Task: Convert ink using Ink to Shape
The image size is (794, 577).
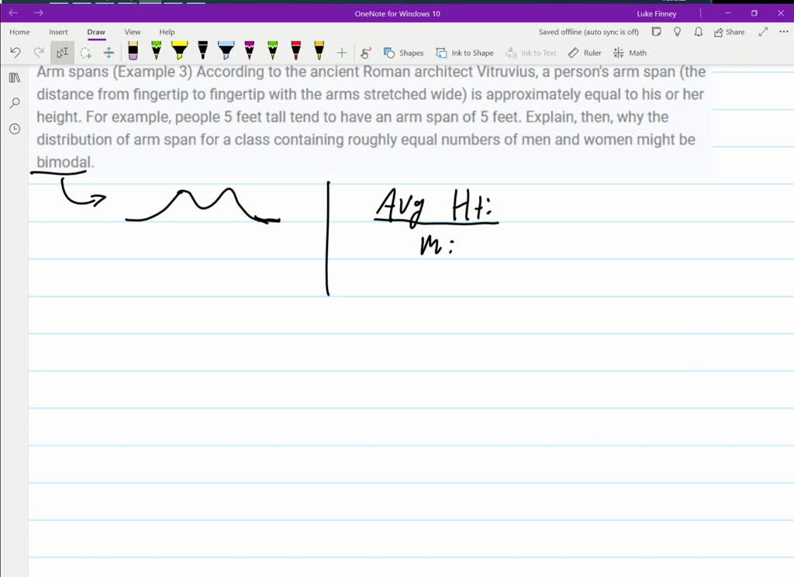Action: point(464,53)
